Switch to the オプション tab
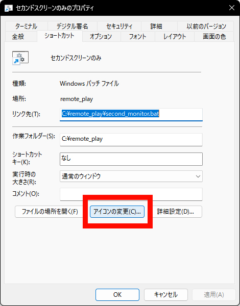Screen dimensions: 240x306 click(x=101, y=37)
